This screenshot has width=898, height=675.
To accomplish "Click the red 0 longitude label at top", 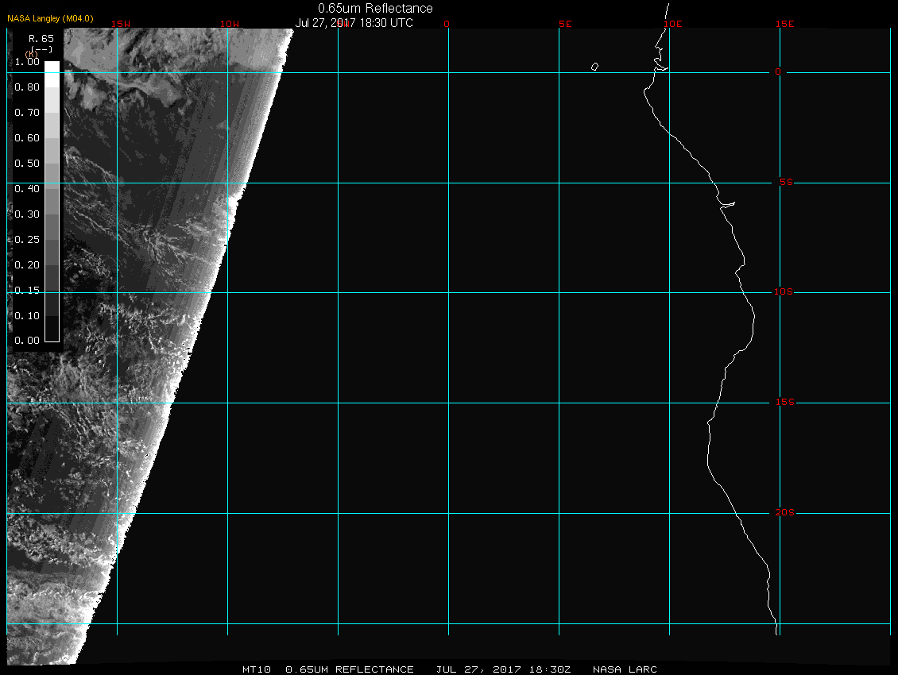I will coord(447,24).
